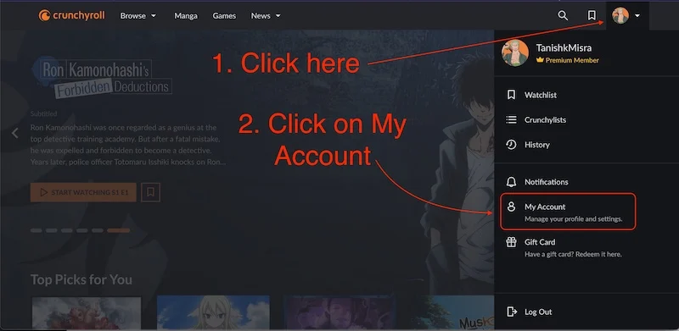Click the Ron Kamonohashi description text
Screen dimensions: 679x331
pyautogui.click(x=128, y=145)
